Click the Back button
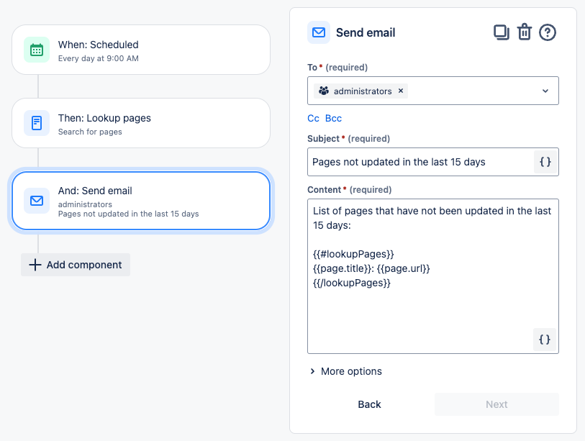 (369, 404)
